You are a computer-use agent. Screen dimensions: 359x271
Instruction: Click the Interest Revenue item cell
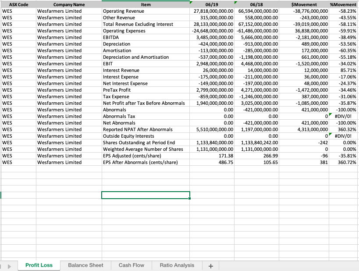(x=146, y=70)
